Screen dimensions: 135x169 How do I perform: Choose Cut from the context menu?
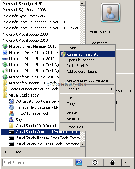[87, 98]
